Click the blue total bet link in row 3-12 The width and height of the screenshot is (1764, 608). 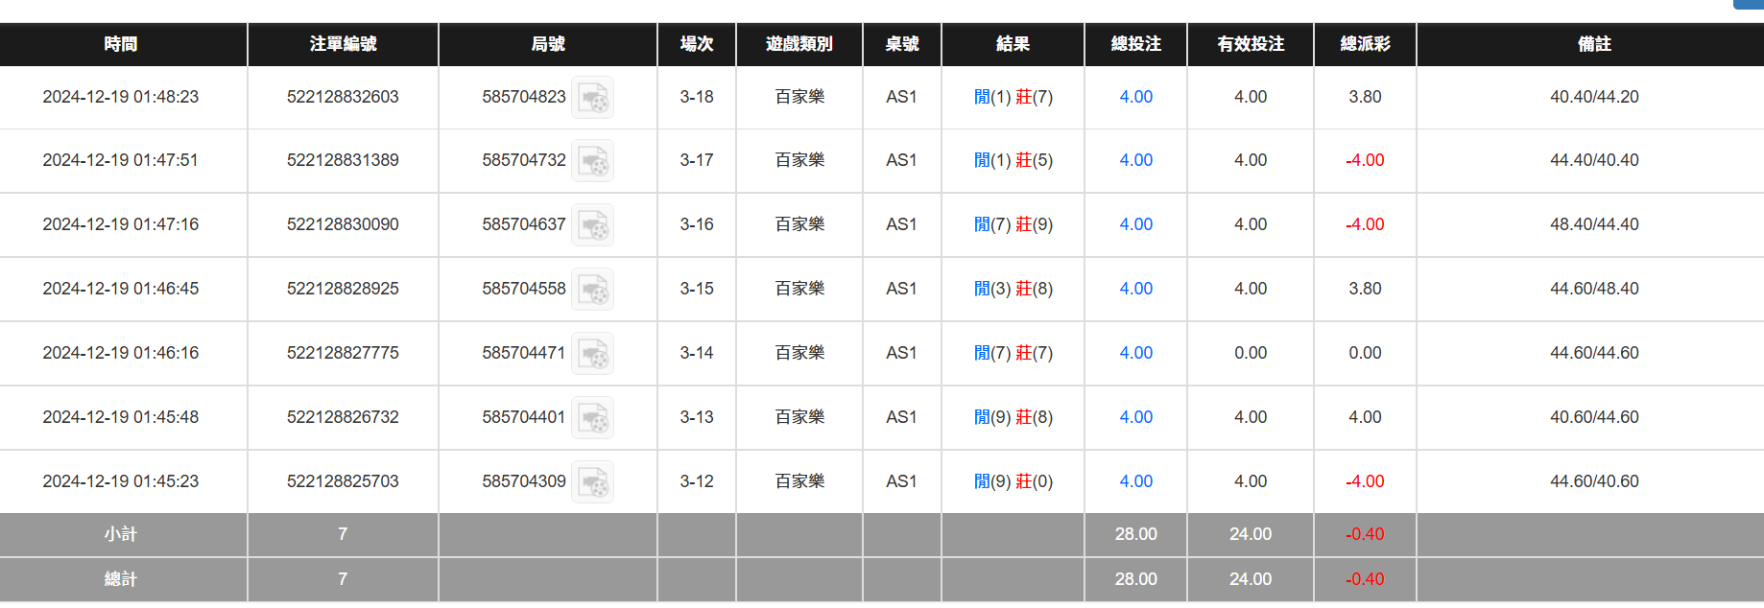1135,481
